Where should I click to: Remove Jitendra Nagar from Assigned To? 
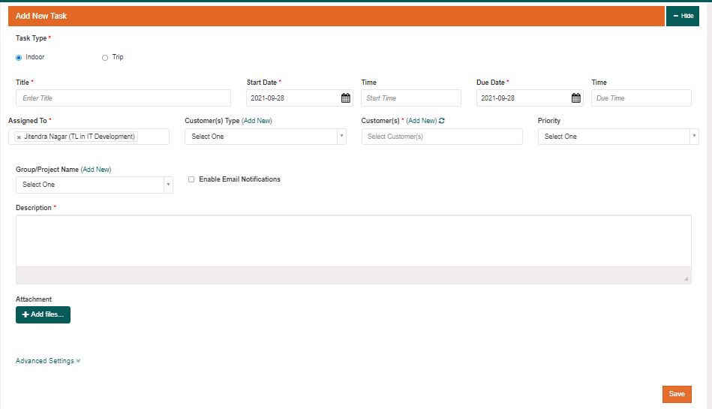(19, 137)
